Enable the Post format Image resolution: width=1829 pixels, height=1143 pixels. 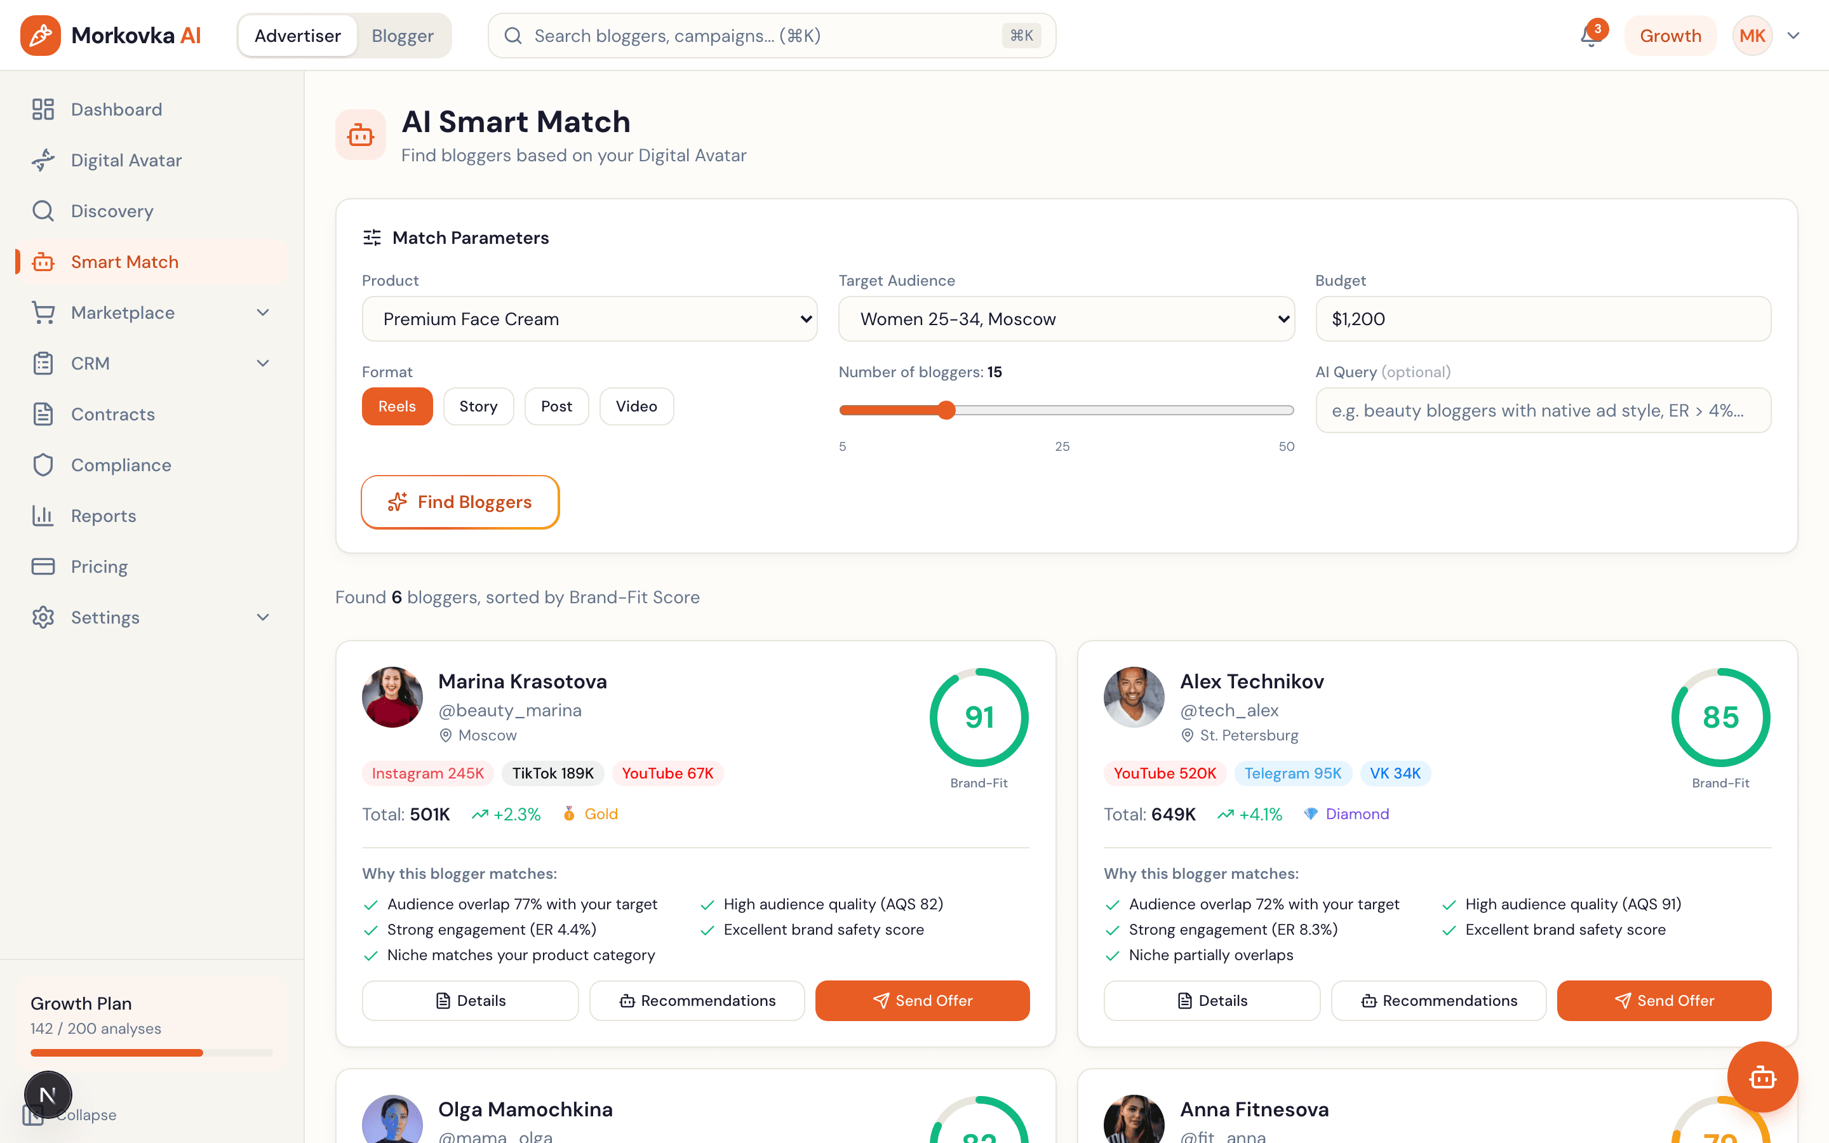point(556,406)
